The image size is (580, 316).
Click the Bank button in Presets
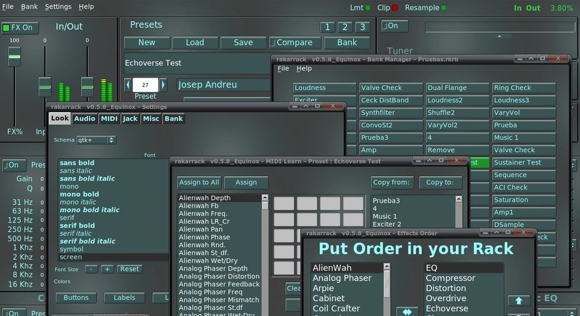347,42
